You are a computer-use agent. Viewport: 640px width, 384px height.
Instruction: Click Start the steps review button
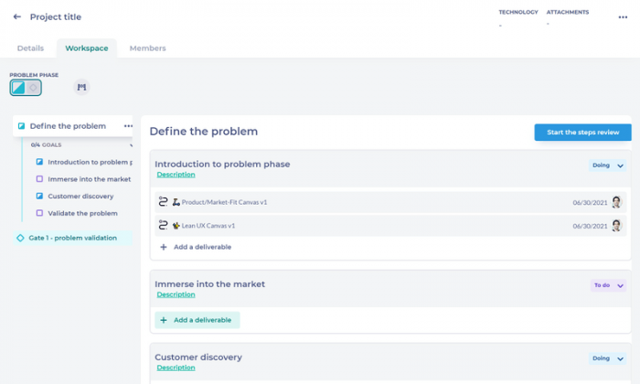coord(583,133)
